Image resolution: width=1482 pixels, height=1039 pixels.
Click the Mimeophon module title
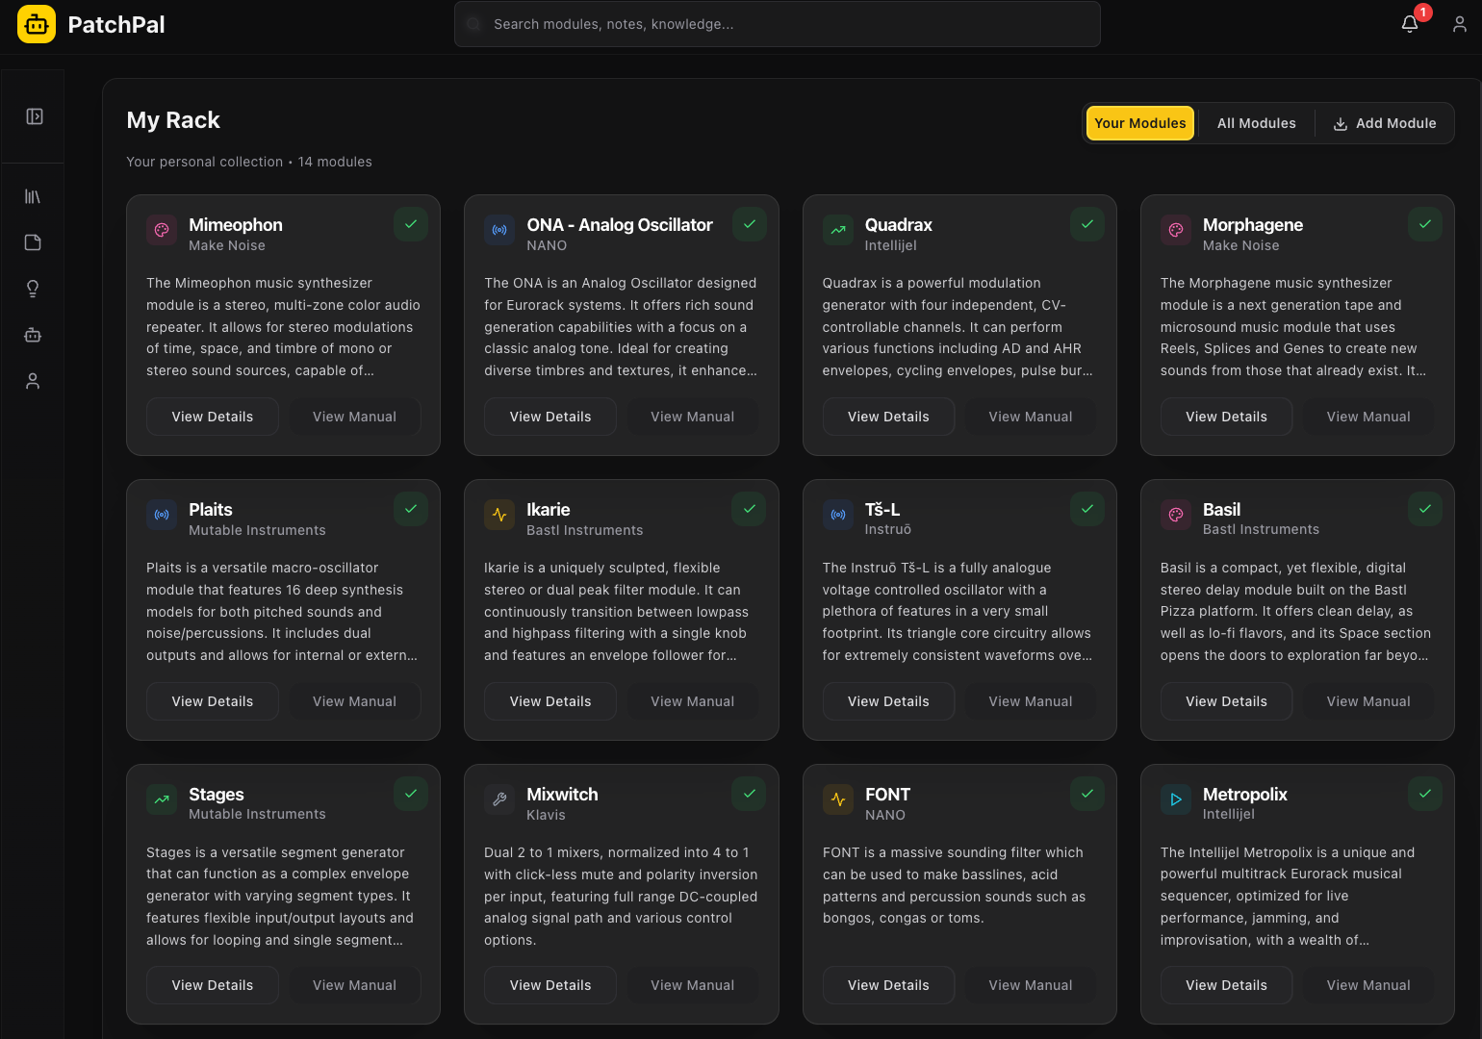coord(236,224)
